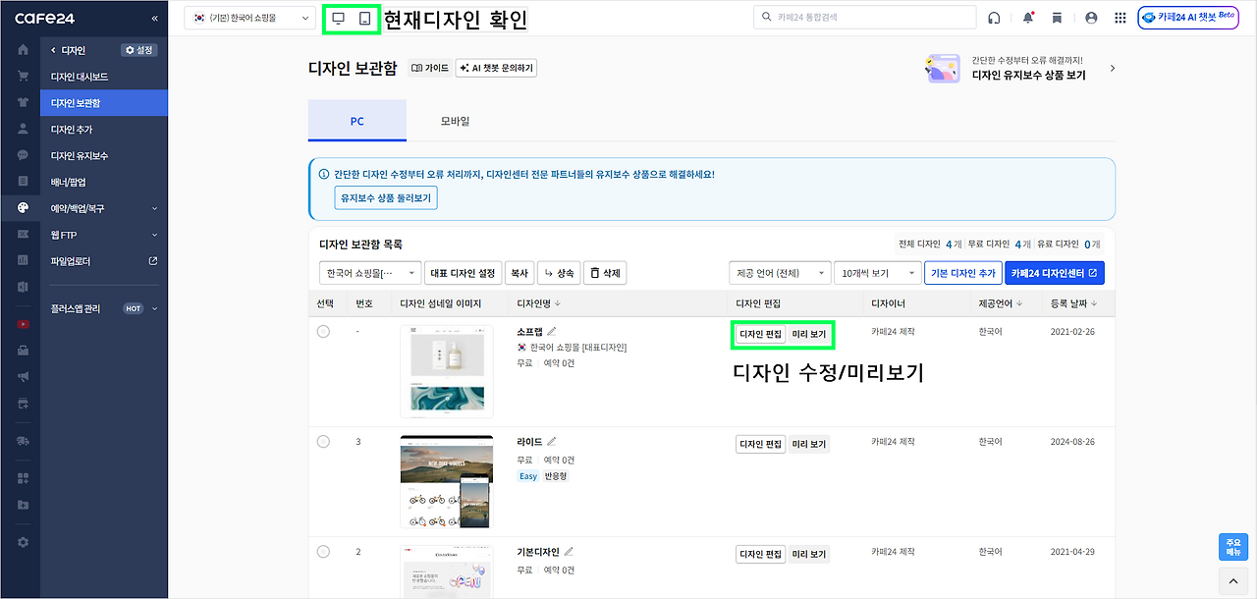
Task: Open the shopping cart orders icon in sidebar
Action: 23,76
